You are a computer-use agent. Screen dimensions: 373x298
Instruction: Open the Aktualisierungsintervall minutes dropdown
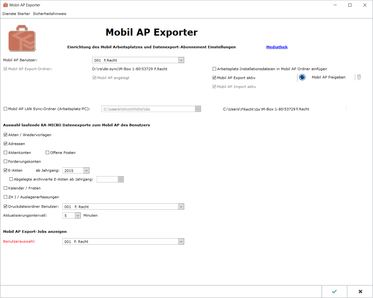coord(78,216)
